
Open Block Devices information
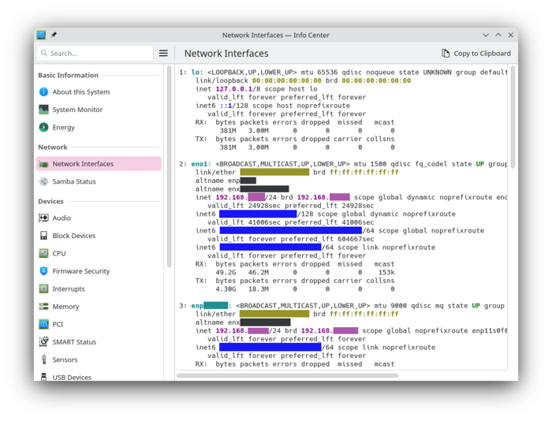73,236
